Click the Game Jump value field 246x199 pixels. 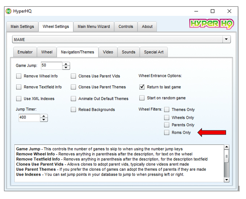point(52,66)
